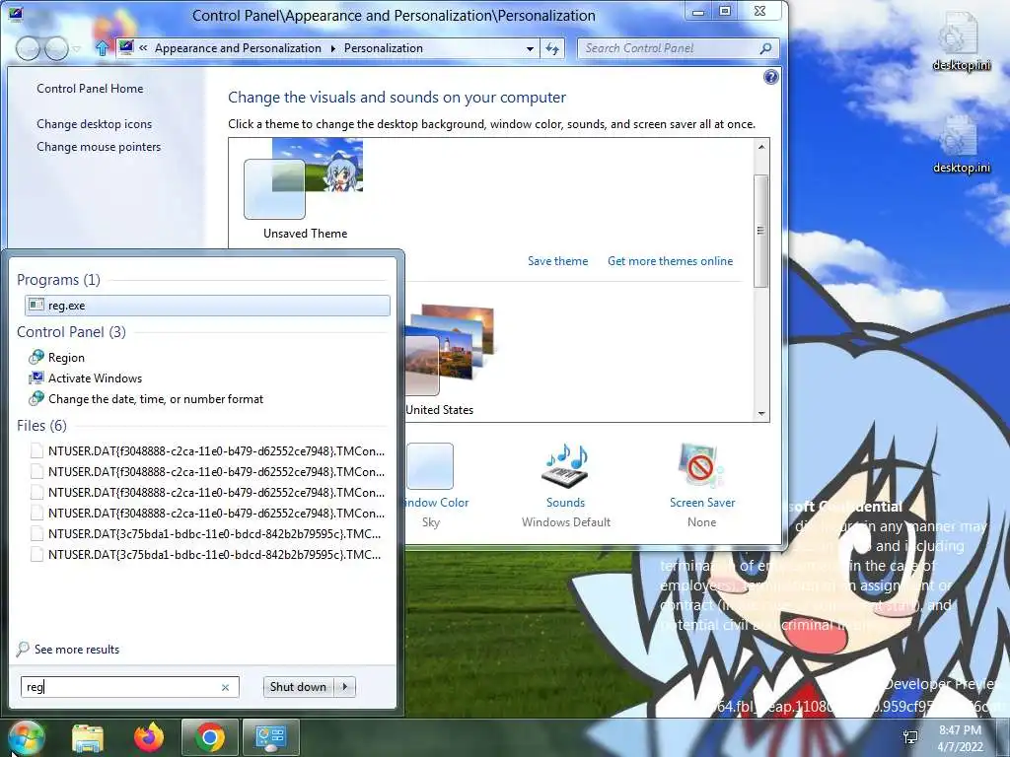Clear the Start menu search text
This screenshot has width=1010, height=757.
[225, 687]
